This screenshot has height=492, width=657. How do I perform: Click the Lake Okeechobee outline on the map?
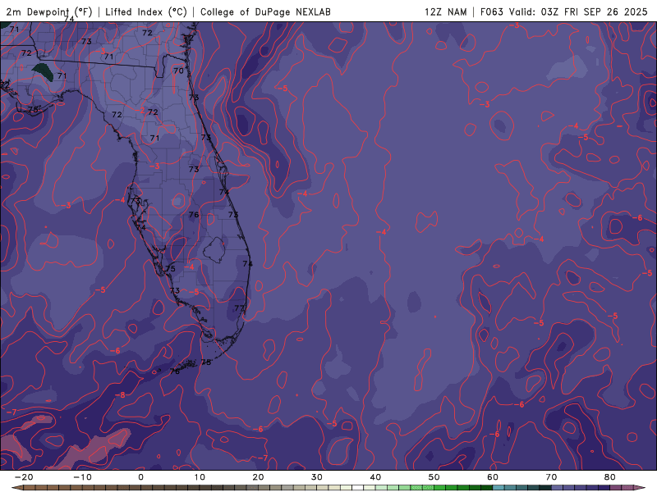coord(214,250)
